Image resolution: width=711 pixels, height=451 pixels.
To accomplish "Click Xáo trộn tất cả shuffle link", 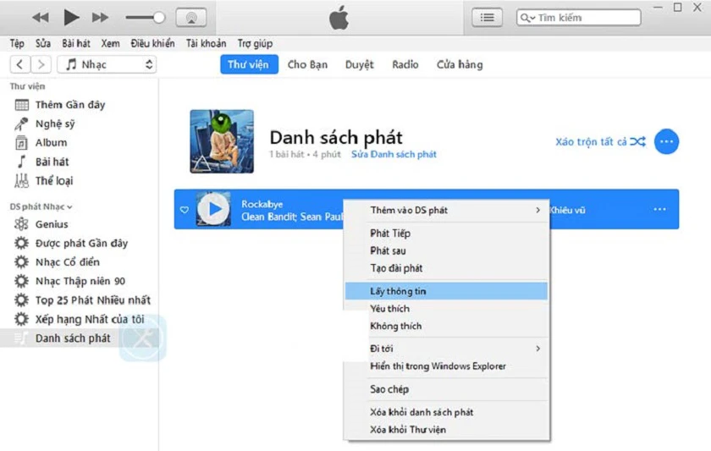I will click(x=600, y=142).
